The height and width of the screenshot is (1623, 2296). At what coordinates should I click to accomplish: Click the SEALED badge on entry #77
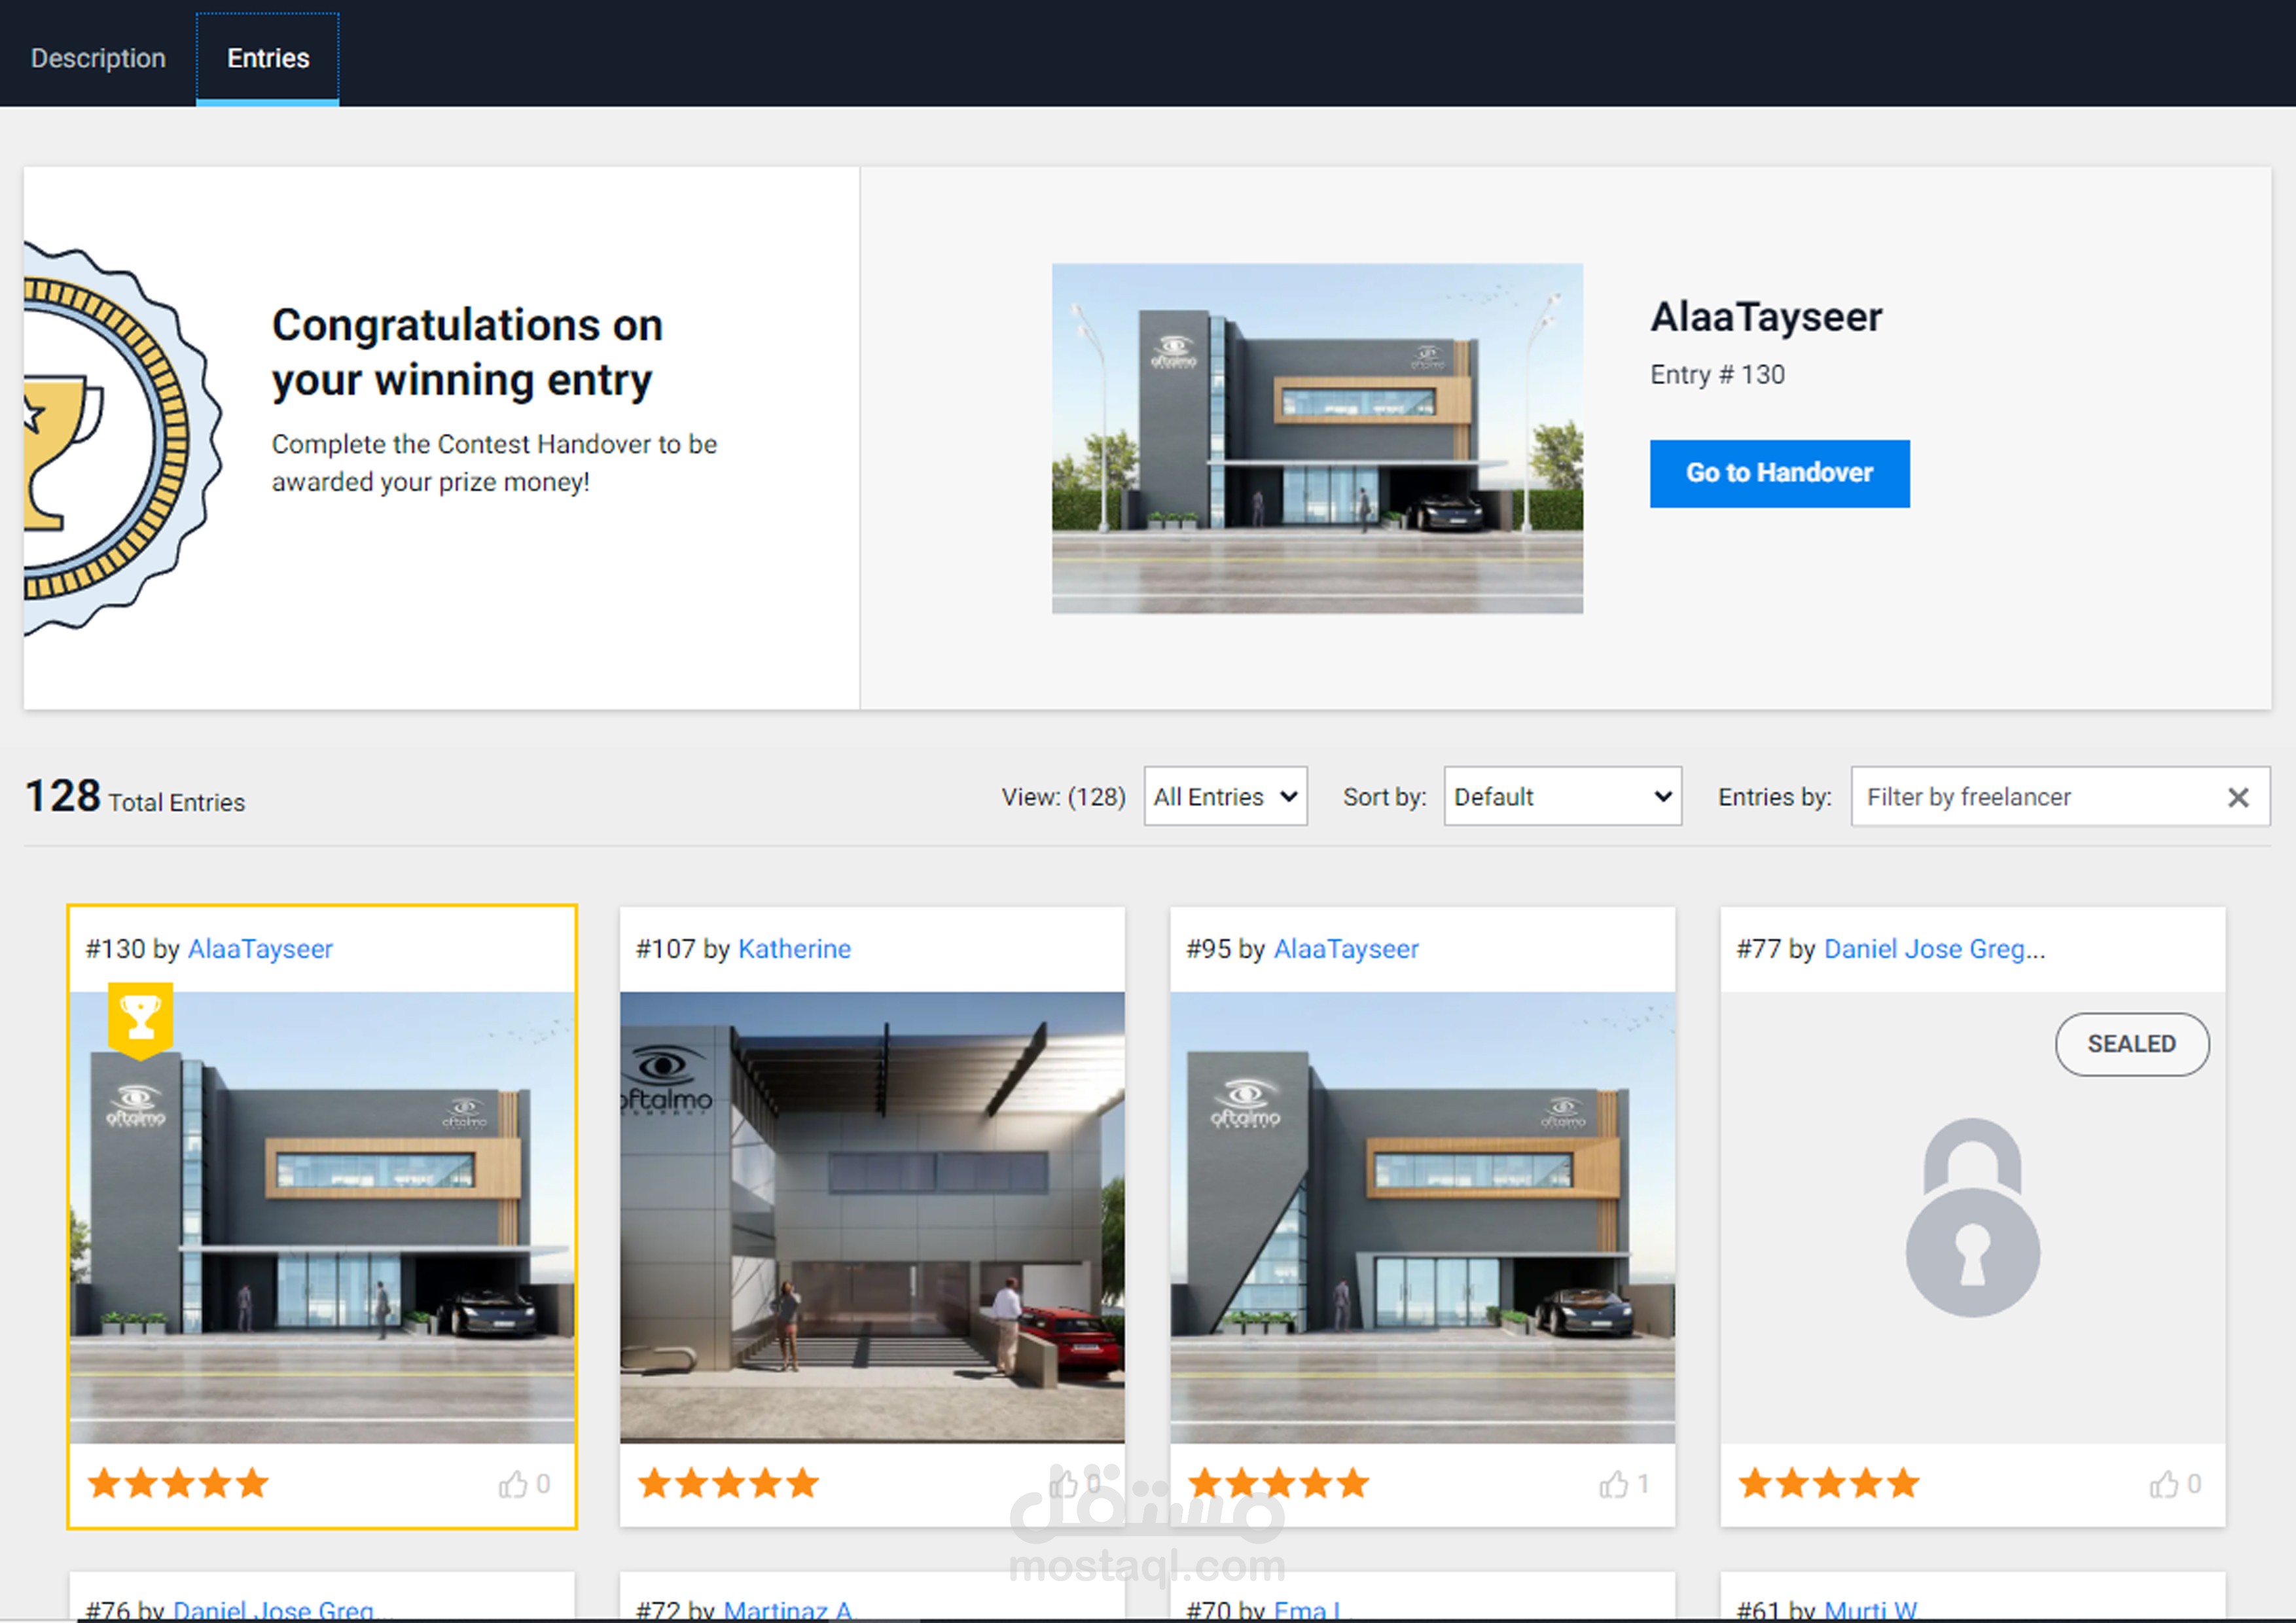(x=2131, y=1044)
